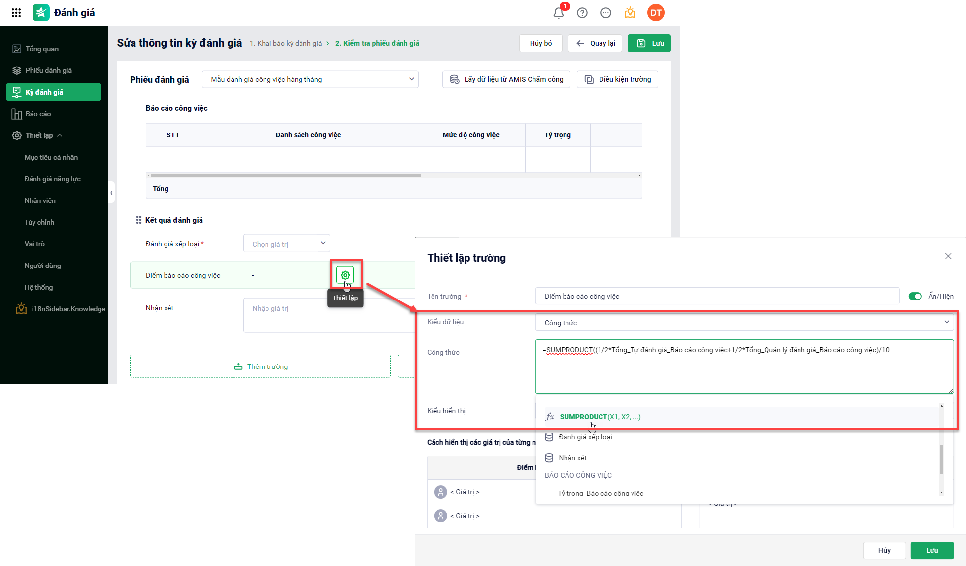Image resolution: width=966 pixels, height=566 pixels.
Task: Click drag handle beside Kết quả đánh giá
Action: point(139,220)
